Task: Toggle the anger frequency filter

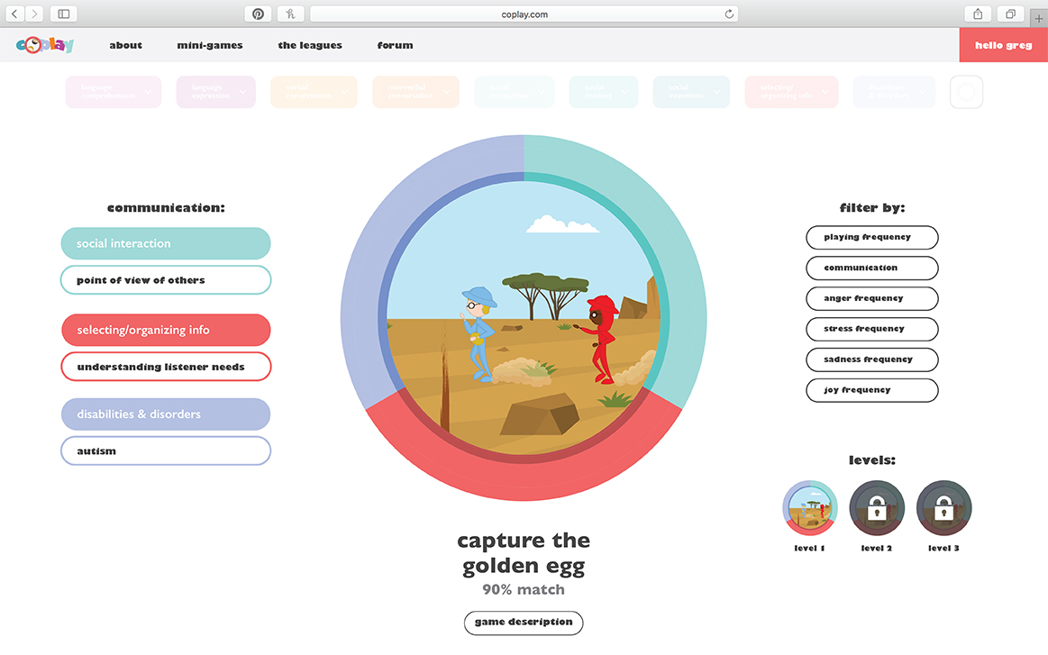Action: [871, 298]
